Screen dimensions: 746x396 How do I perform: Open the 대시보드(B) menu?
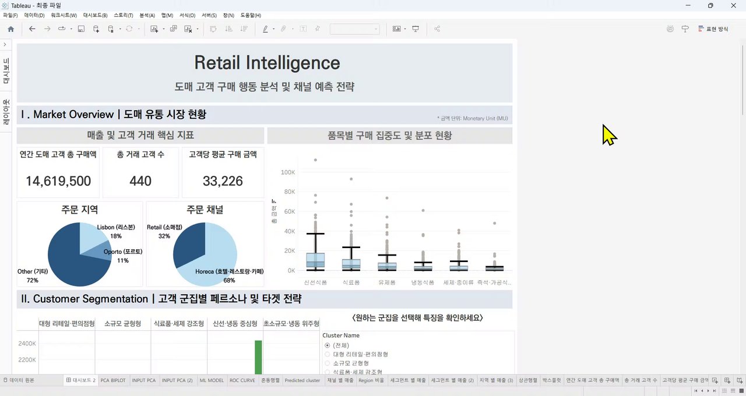95,15
